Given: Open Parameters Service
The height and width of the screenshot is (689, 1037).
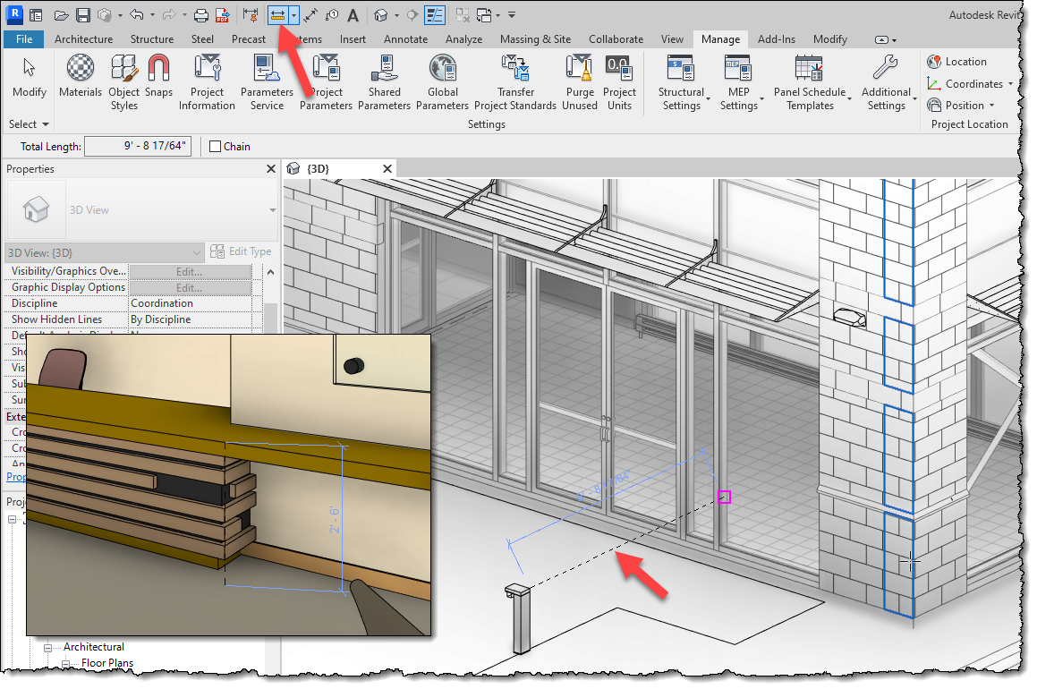Looking at the screenshot, I should point(267,82).
